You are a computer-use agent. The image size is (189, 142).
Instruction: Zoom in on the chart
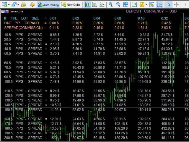coord(111,4)
